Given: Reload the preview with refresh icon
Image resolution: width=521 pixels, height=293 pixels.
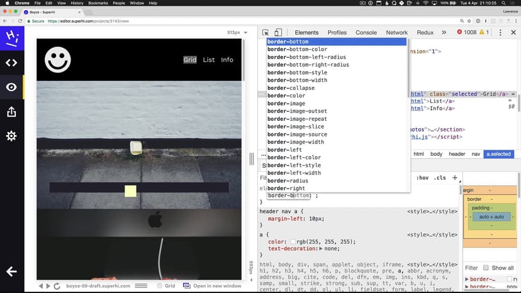Looking at the screenshot, I should coord(57,286).
